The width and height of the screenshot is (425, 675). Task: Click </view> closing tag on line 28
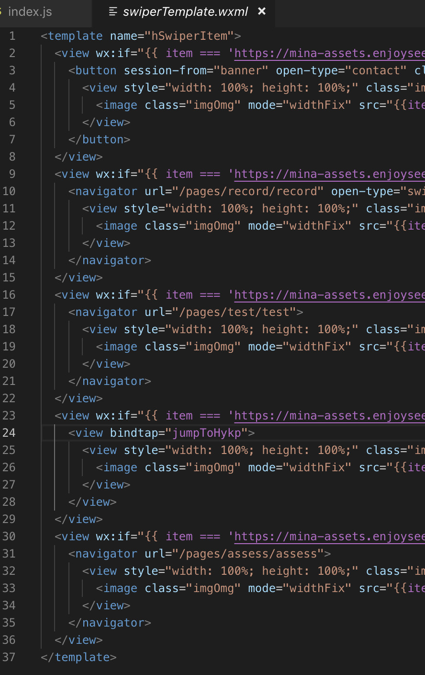point(92,502)
